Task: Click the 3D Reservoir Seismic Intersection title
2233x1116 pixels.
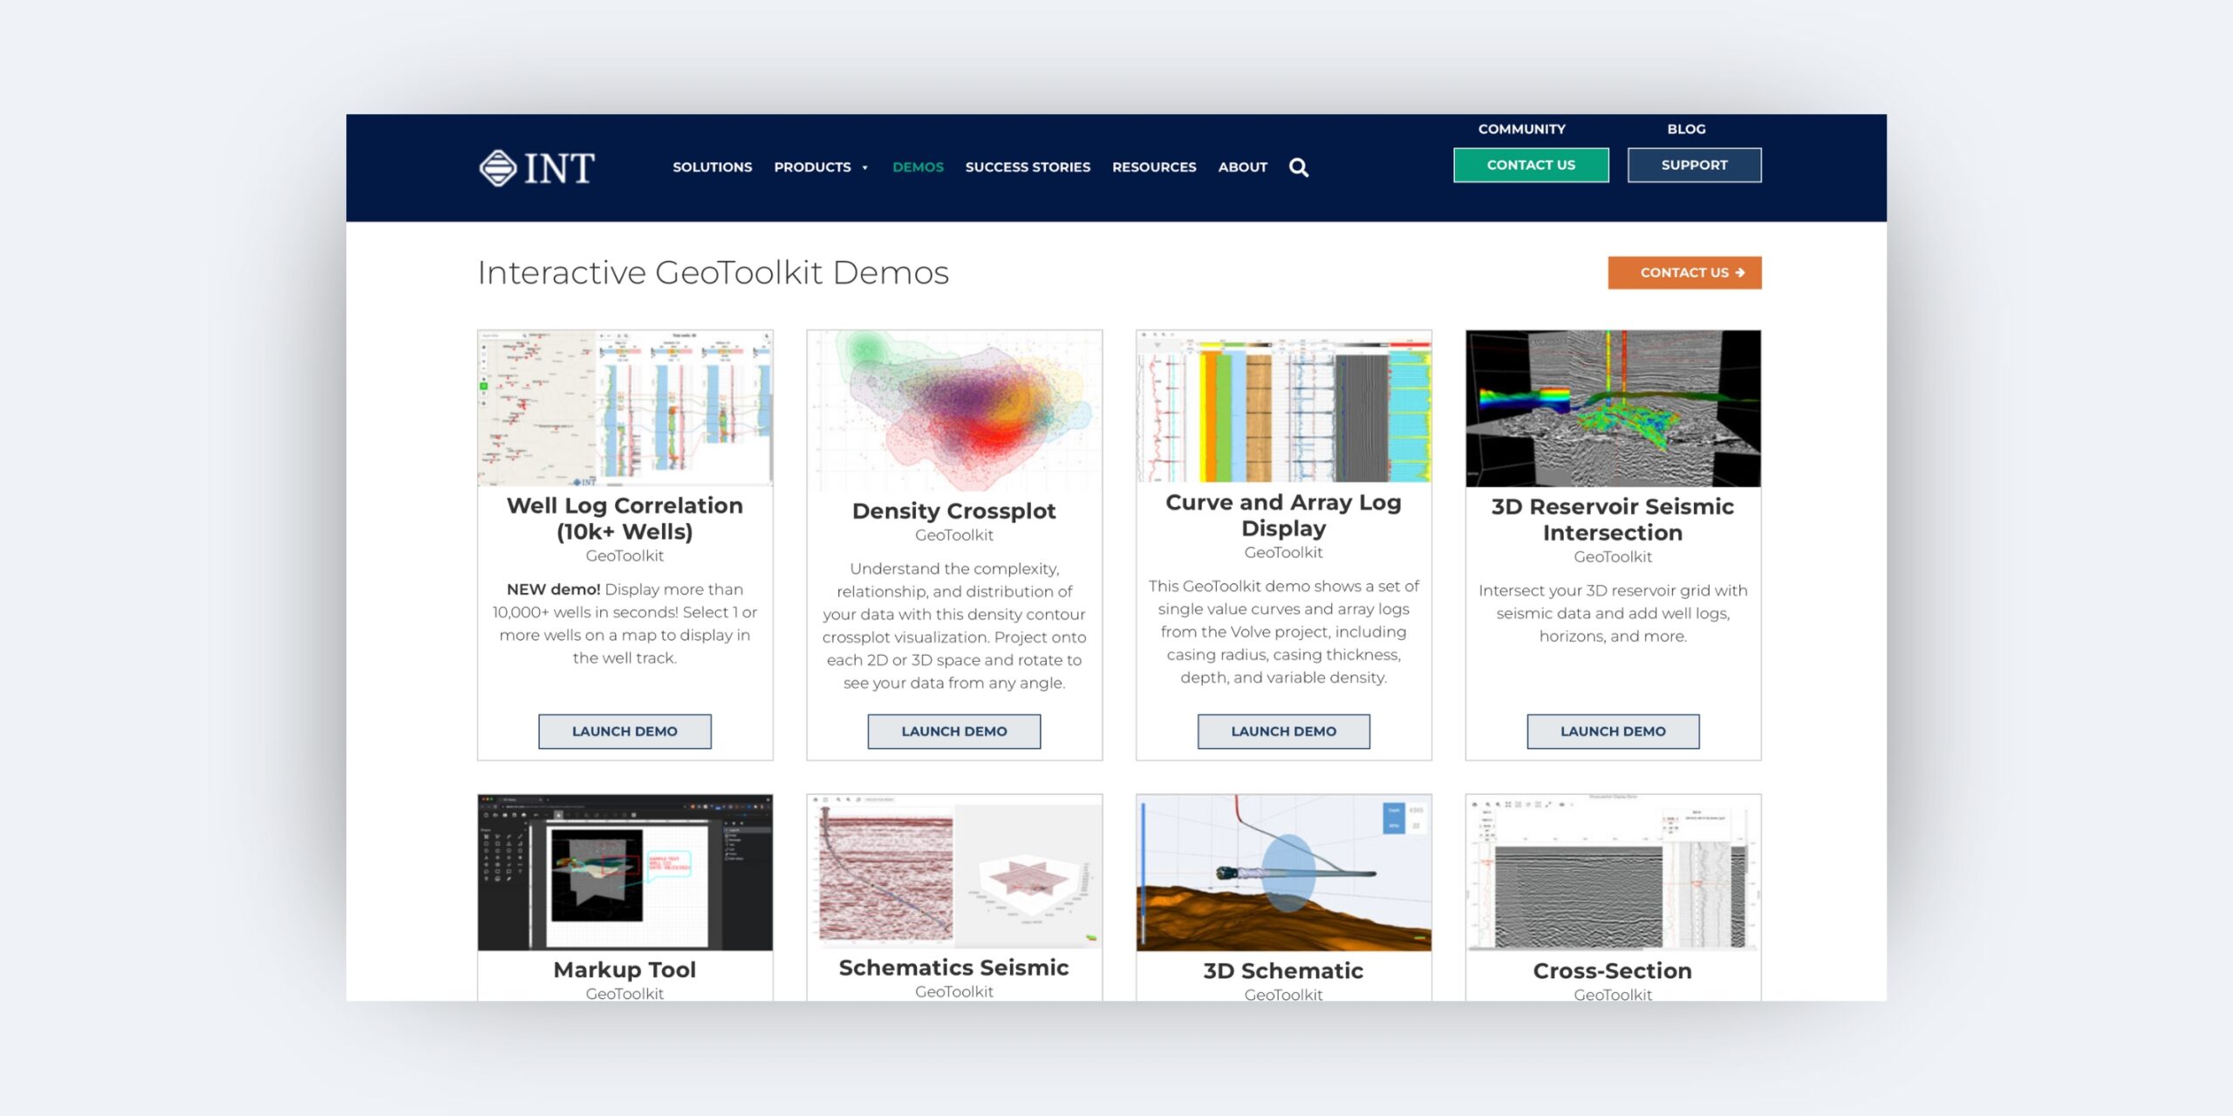Action: coord(1613,520)
